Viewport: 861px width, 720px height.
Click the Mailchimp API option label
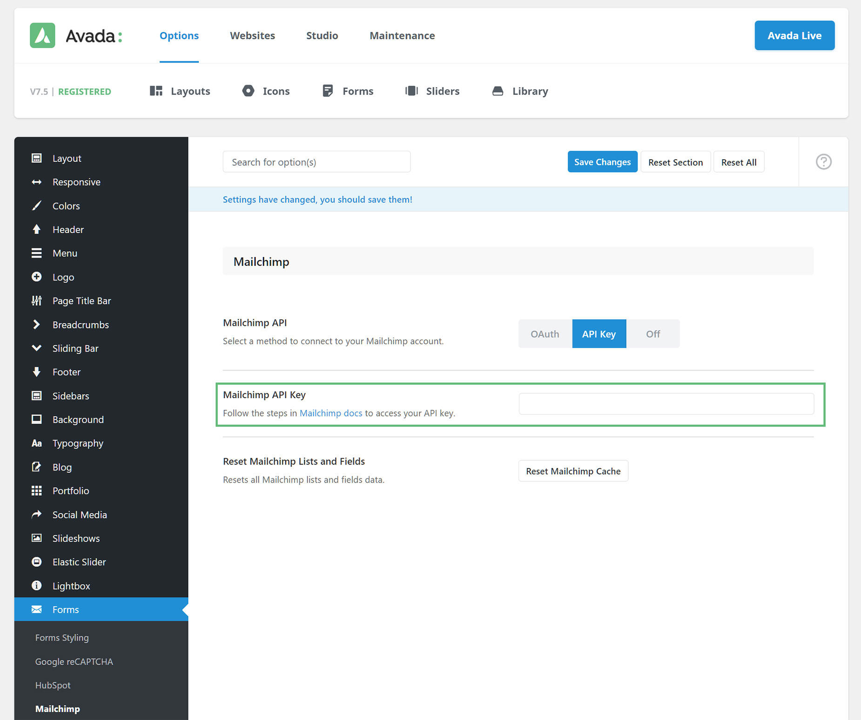tap(255, 323)
